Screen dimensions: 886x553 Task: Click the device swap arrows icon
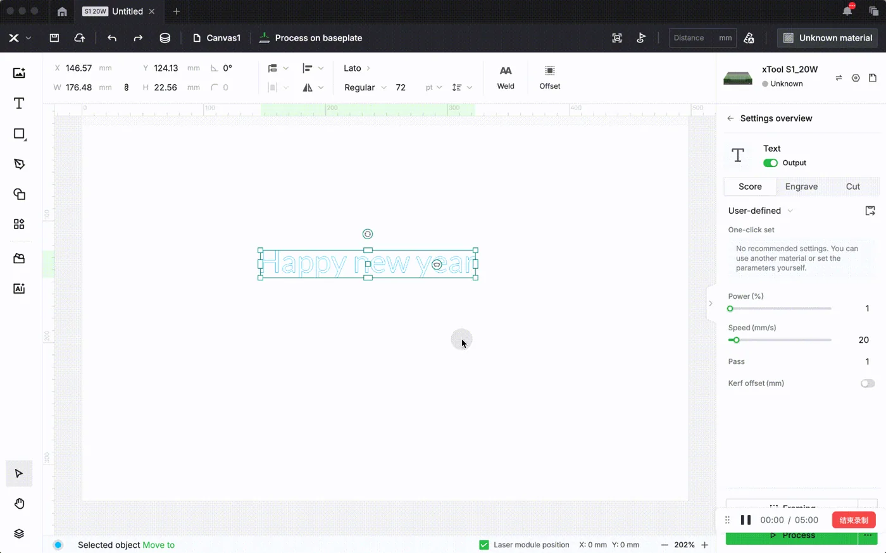(x=839, y=78)
